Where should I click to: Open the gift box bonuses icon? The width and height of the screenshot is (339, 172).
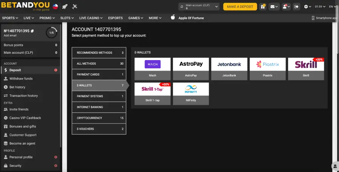263,7
